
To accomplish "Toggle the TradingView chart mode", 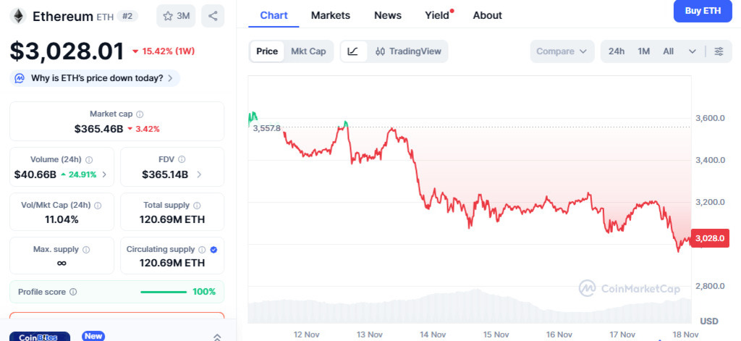I will click(408, 51).
